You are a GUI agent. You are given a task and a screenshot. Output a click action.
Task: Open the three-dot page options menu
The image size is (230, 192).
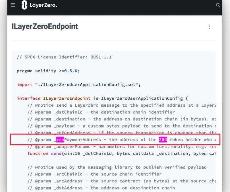coord(209,27)
